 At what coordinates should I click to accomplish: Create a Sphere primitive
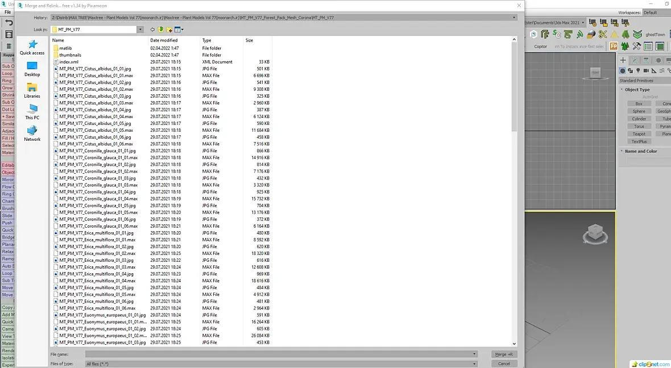click(639, 111)
